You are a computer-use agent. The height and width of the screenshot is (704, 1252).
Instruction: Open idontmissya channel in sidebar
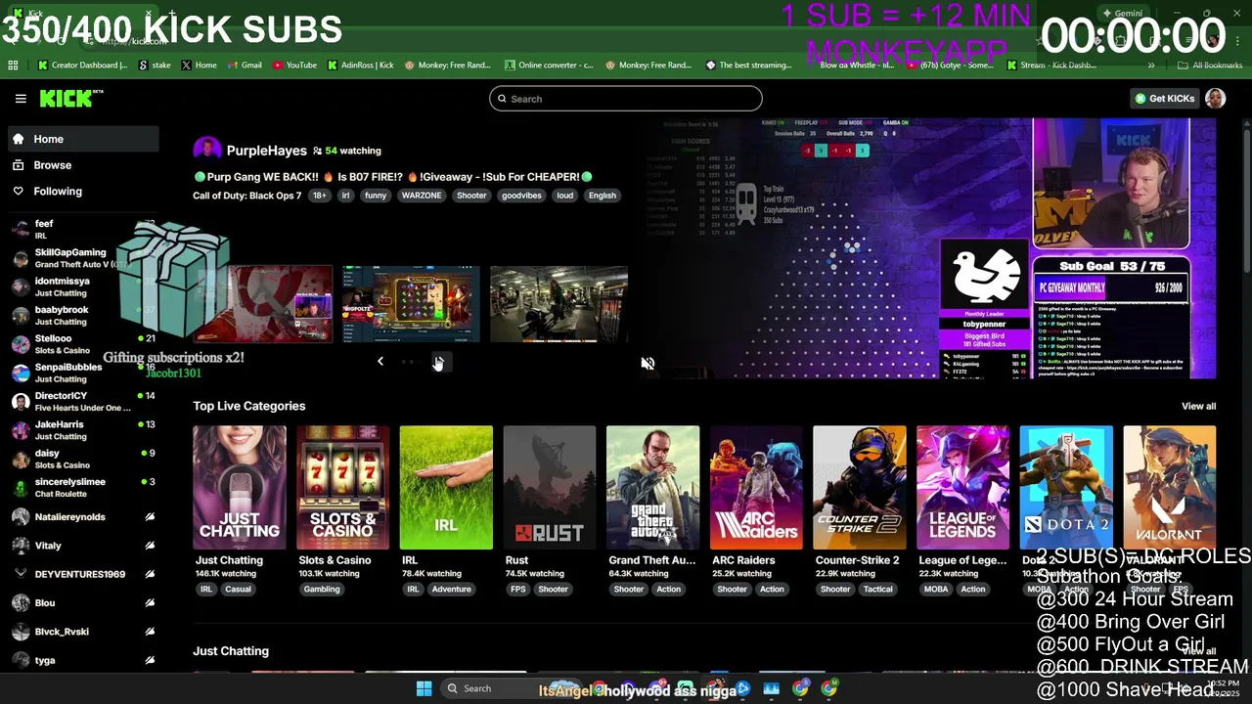coord(82,286)
